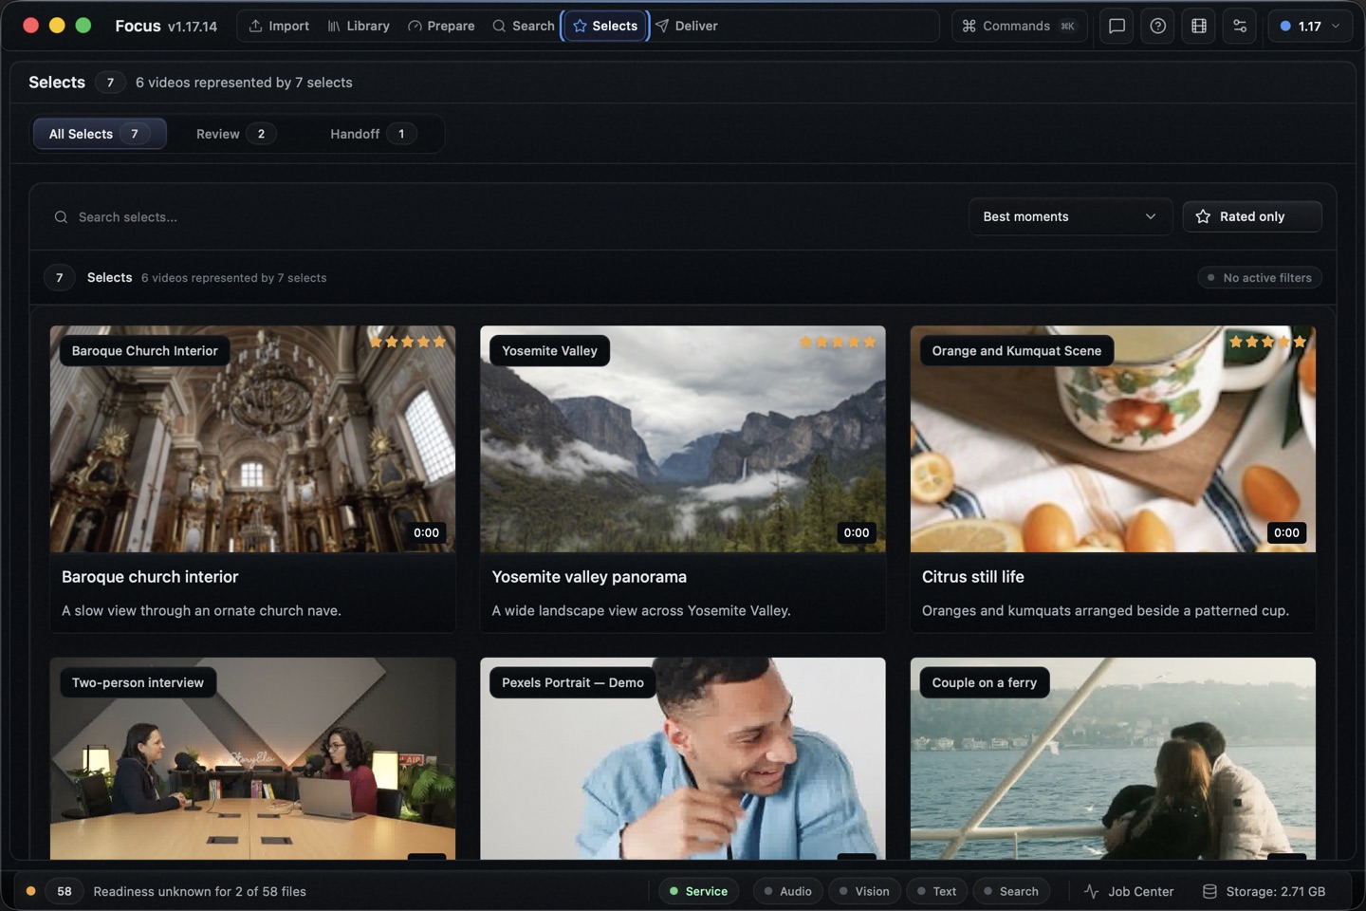Select the Selects tab in top navigation

(x=605, y=26)
